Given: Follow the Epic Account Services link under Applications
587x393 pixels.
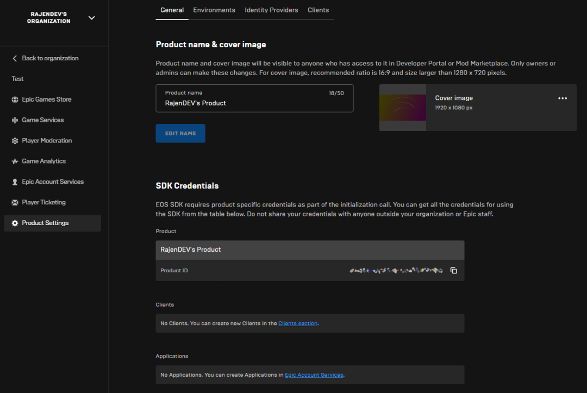Looking at the screenshot, I should (x=314, y=375).
